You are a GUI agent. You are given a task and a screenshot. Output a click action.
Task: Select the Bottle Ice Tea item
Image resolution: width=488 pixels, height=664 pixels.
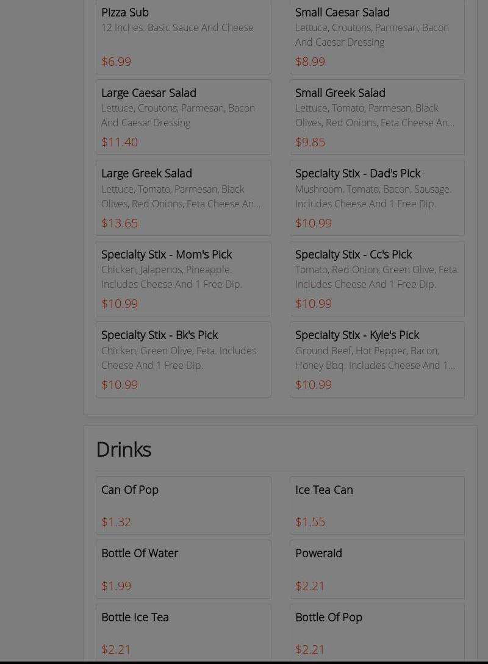pyautogui.click(x=183, y=632)
